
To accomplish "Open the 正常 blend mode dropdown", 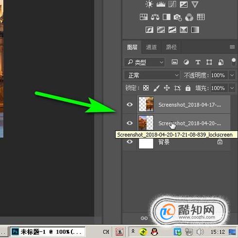I will coord(152,75).
